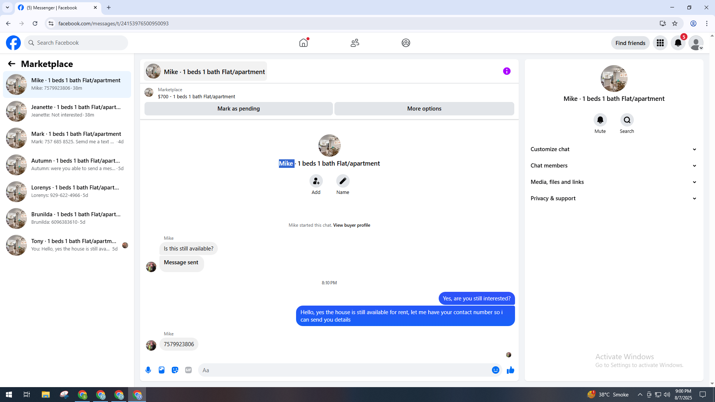Viewport: 715px width, 402px height.
Task: Expand the Chat members section
Action: click(614, 166)
